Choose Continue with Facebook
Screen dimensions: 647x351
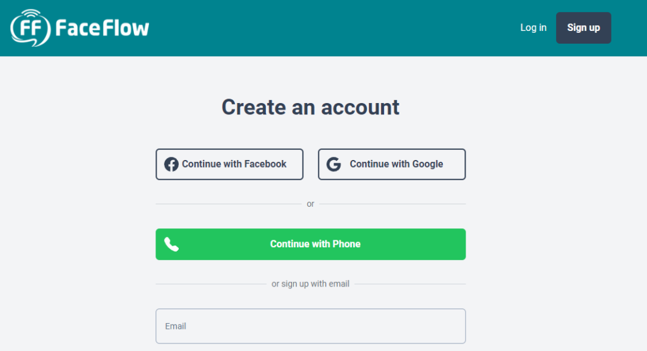(229, 164)
